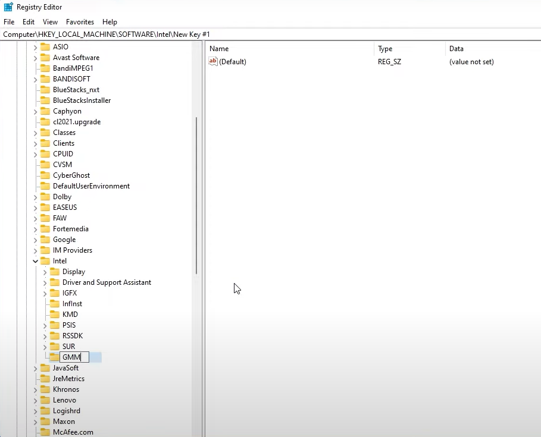This screenshot has height=437, width=541.
Task: Click the Intel key folder icon
Action: pyautogui.click(x=45, y=261)
